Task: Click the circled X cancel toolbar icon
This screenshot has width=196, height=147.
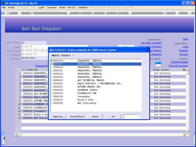Action: [189, 13]
